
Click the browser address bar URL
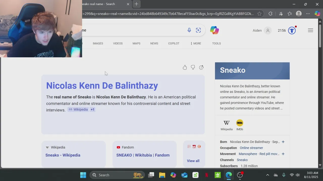168,14
